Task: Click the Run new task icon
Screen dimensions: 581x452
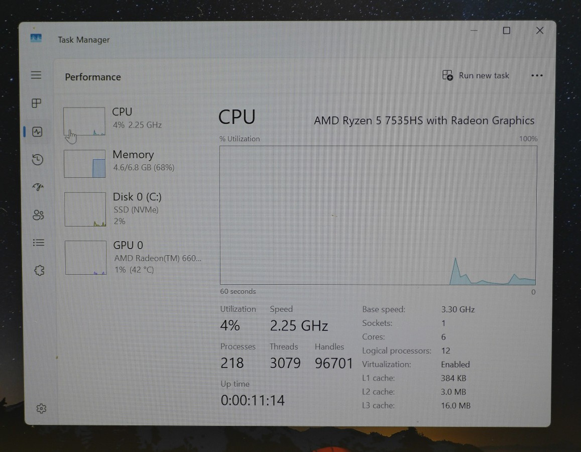Action: click(x=447, y=75)
